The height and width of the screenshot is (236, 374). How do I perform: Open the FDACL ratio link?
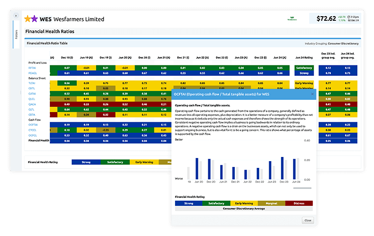(32, 73)
